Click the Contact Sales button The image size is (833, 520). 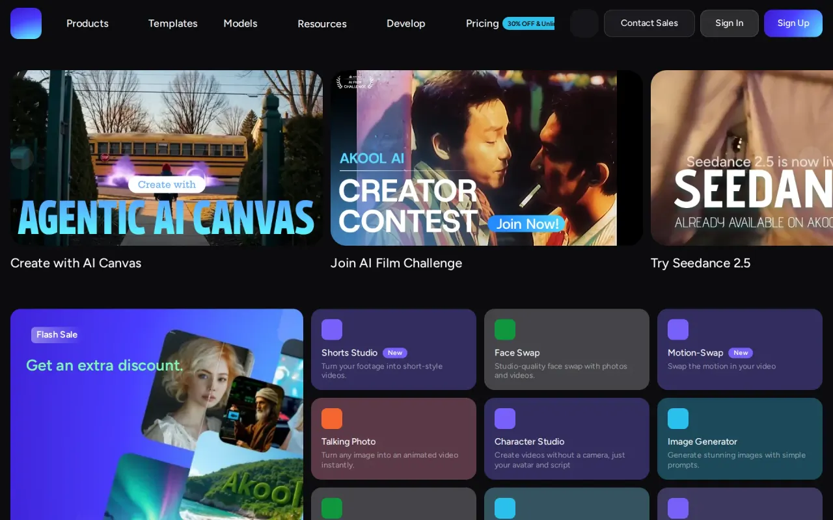coord(649,23)
